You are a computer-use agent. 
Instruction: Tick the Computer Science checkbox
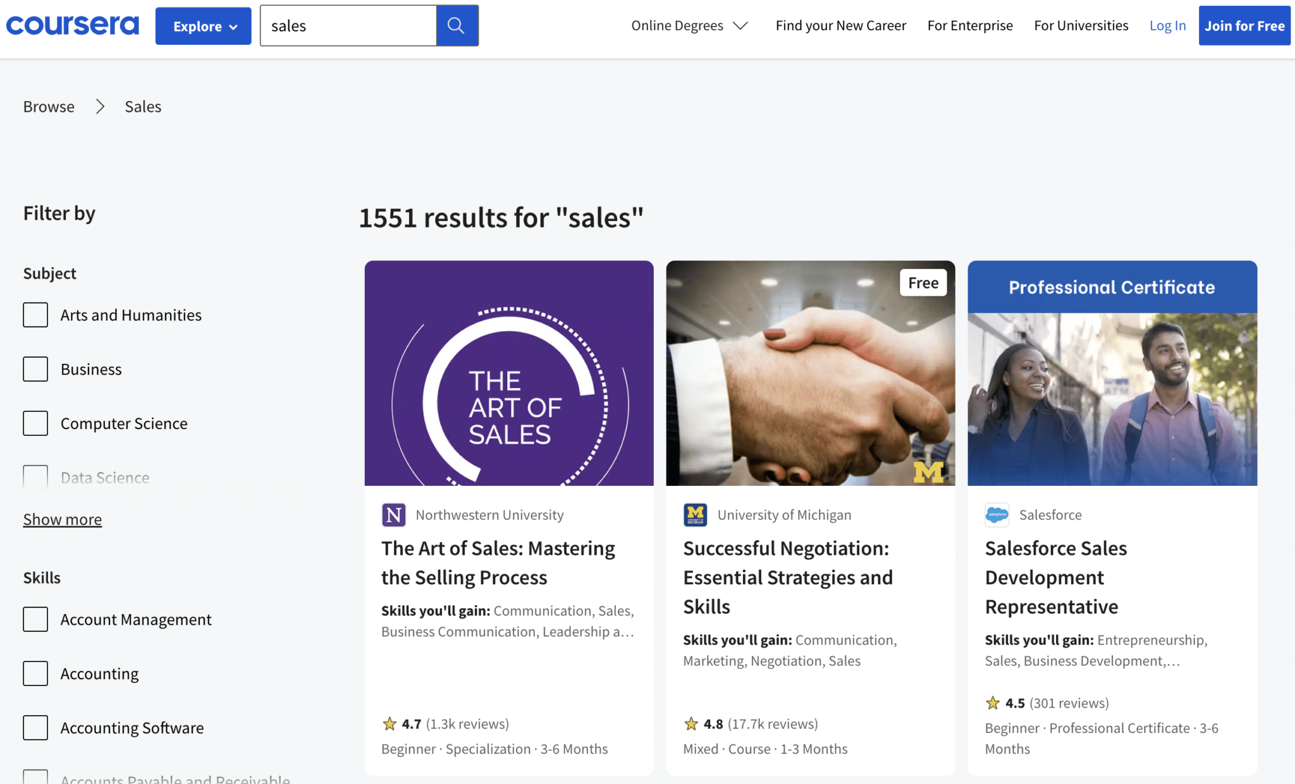35,423
